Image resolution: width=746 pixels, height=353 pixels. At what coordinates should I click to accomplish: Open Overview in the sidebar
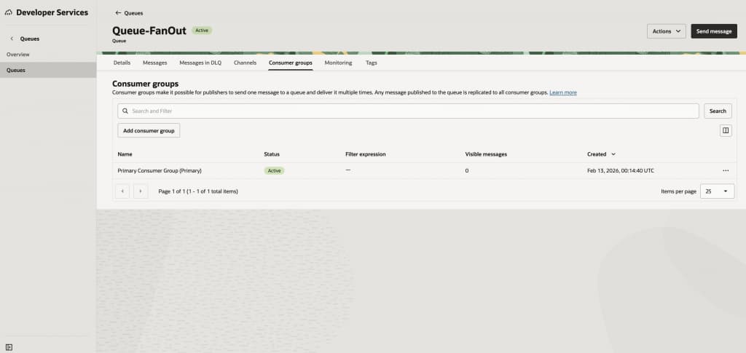click(x=18, y=55)
